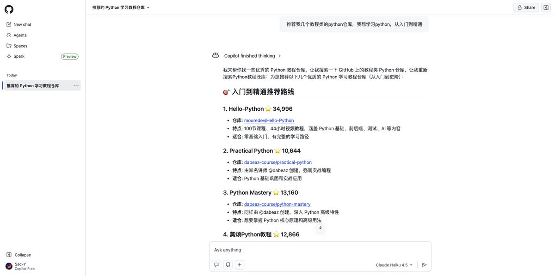Click the 'Today' label in sidebar
Screen dimensions: 555x276
click(x=12, y=75)
